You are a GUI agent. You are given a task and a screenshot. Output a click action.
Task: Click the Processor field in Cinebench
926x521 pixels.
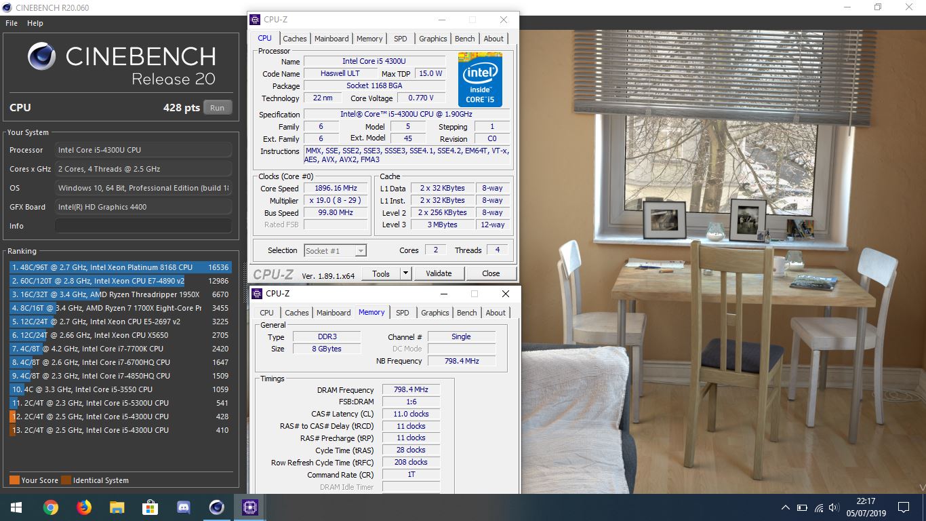coord(143,150)
